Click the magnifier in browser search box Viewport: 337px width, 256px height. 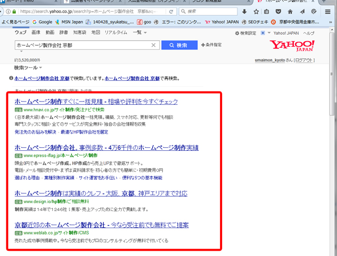coord(183,12)
